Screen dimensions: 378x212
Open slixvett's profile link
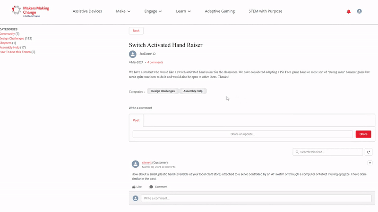[x=146, y=163]
